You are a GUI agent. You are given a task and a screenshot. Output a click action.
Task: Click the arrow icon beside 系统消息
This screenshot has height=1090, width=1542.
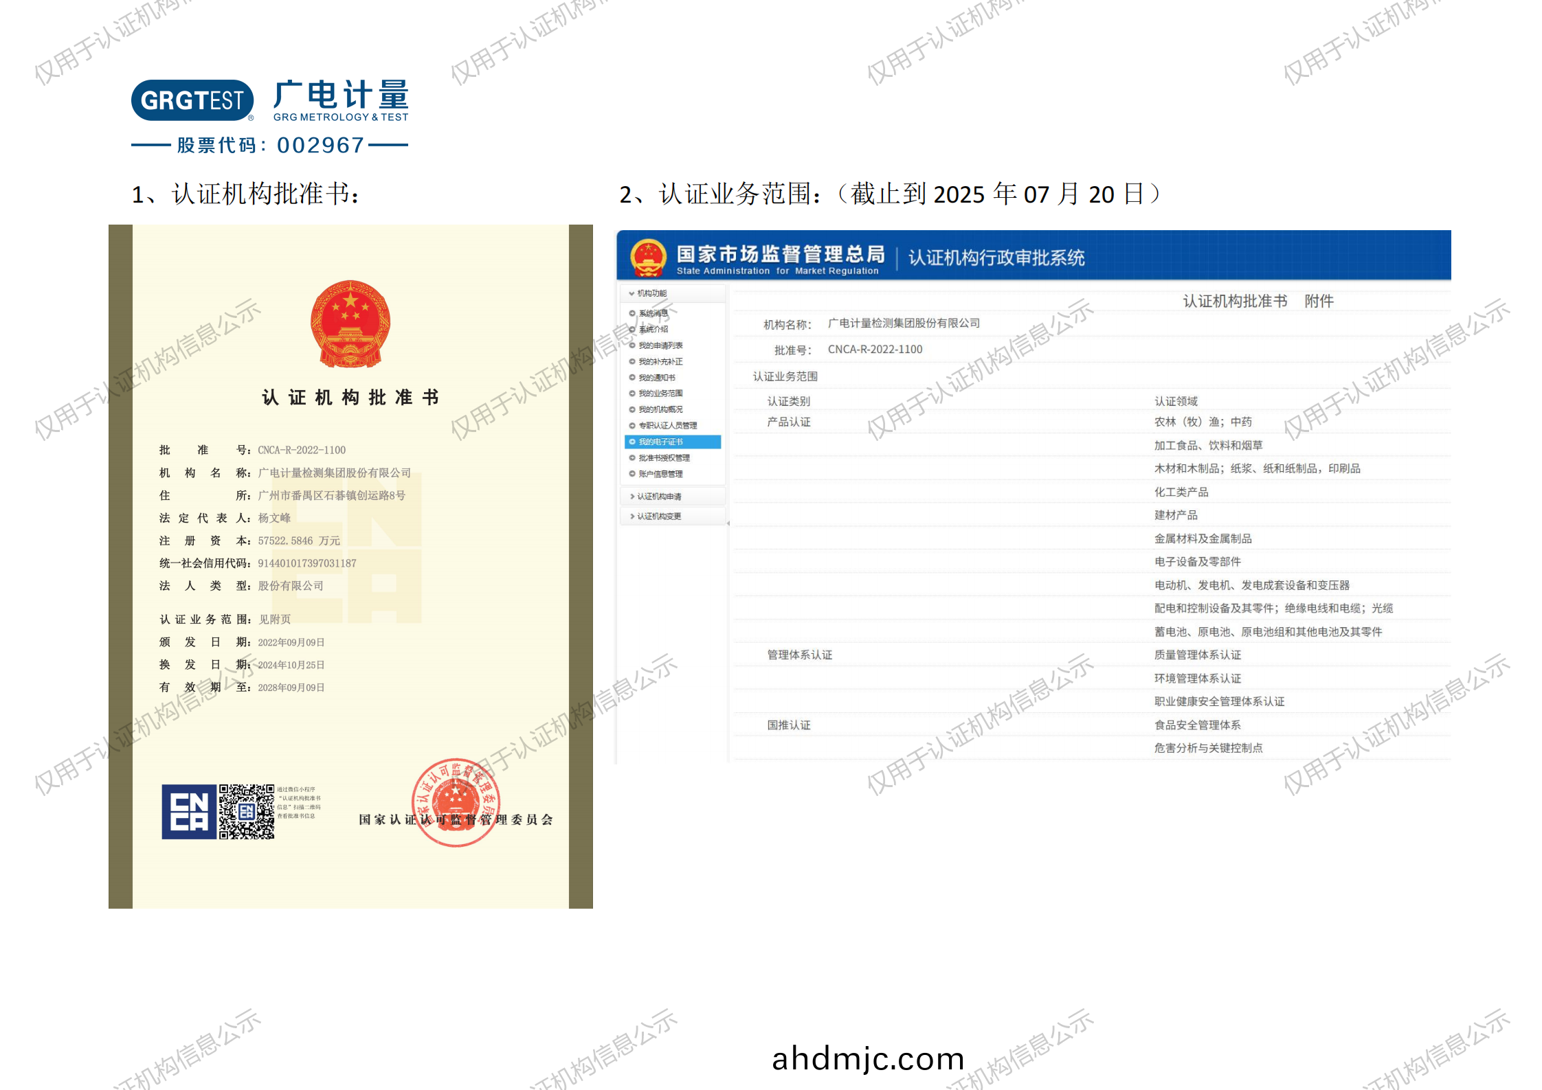(632, 313)
